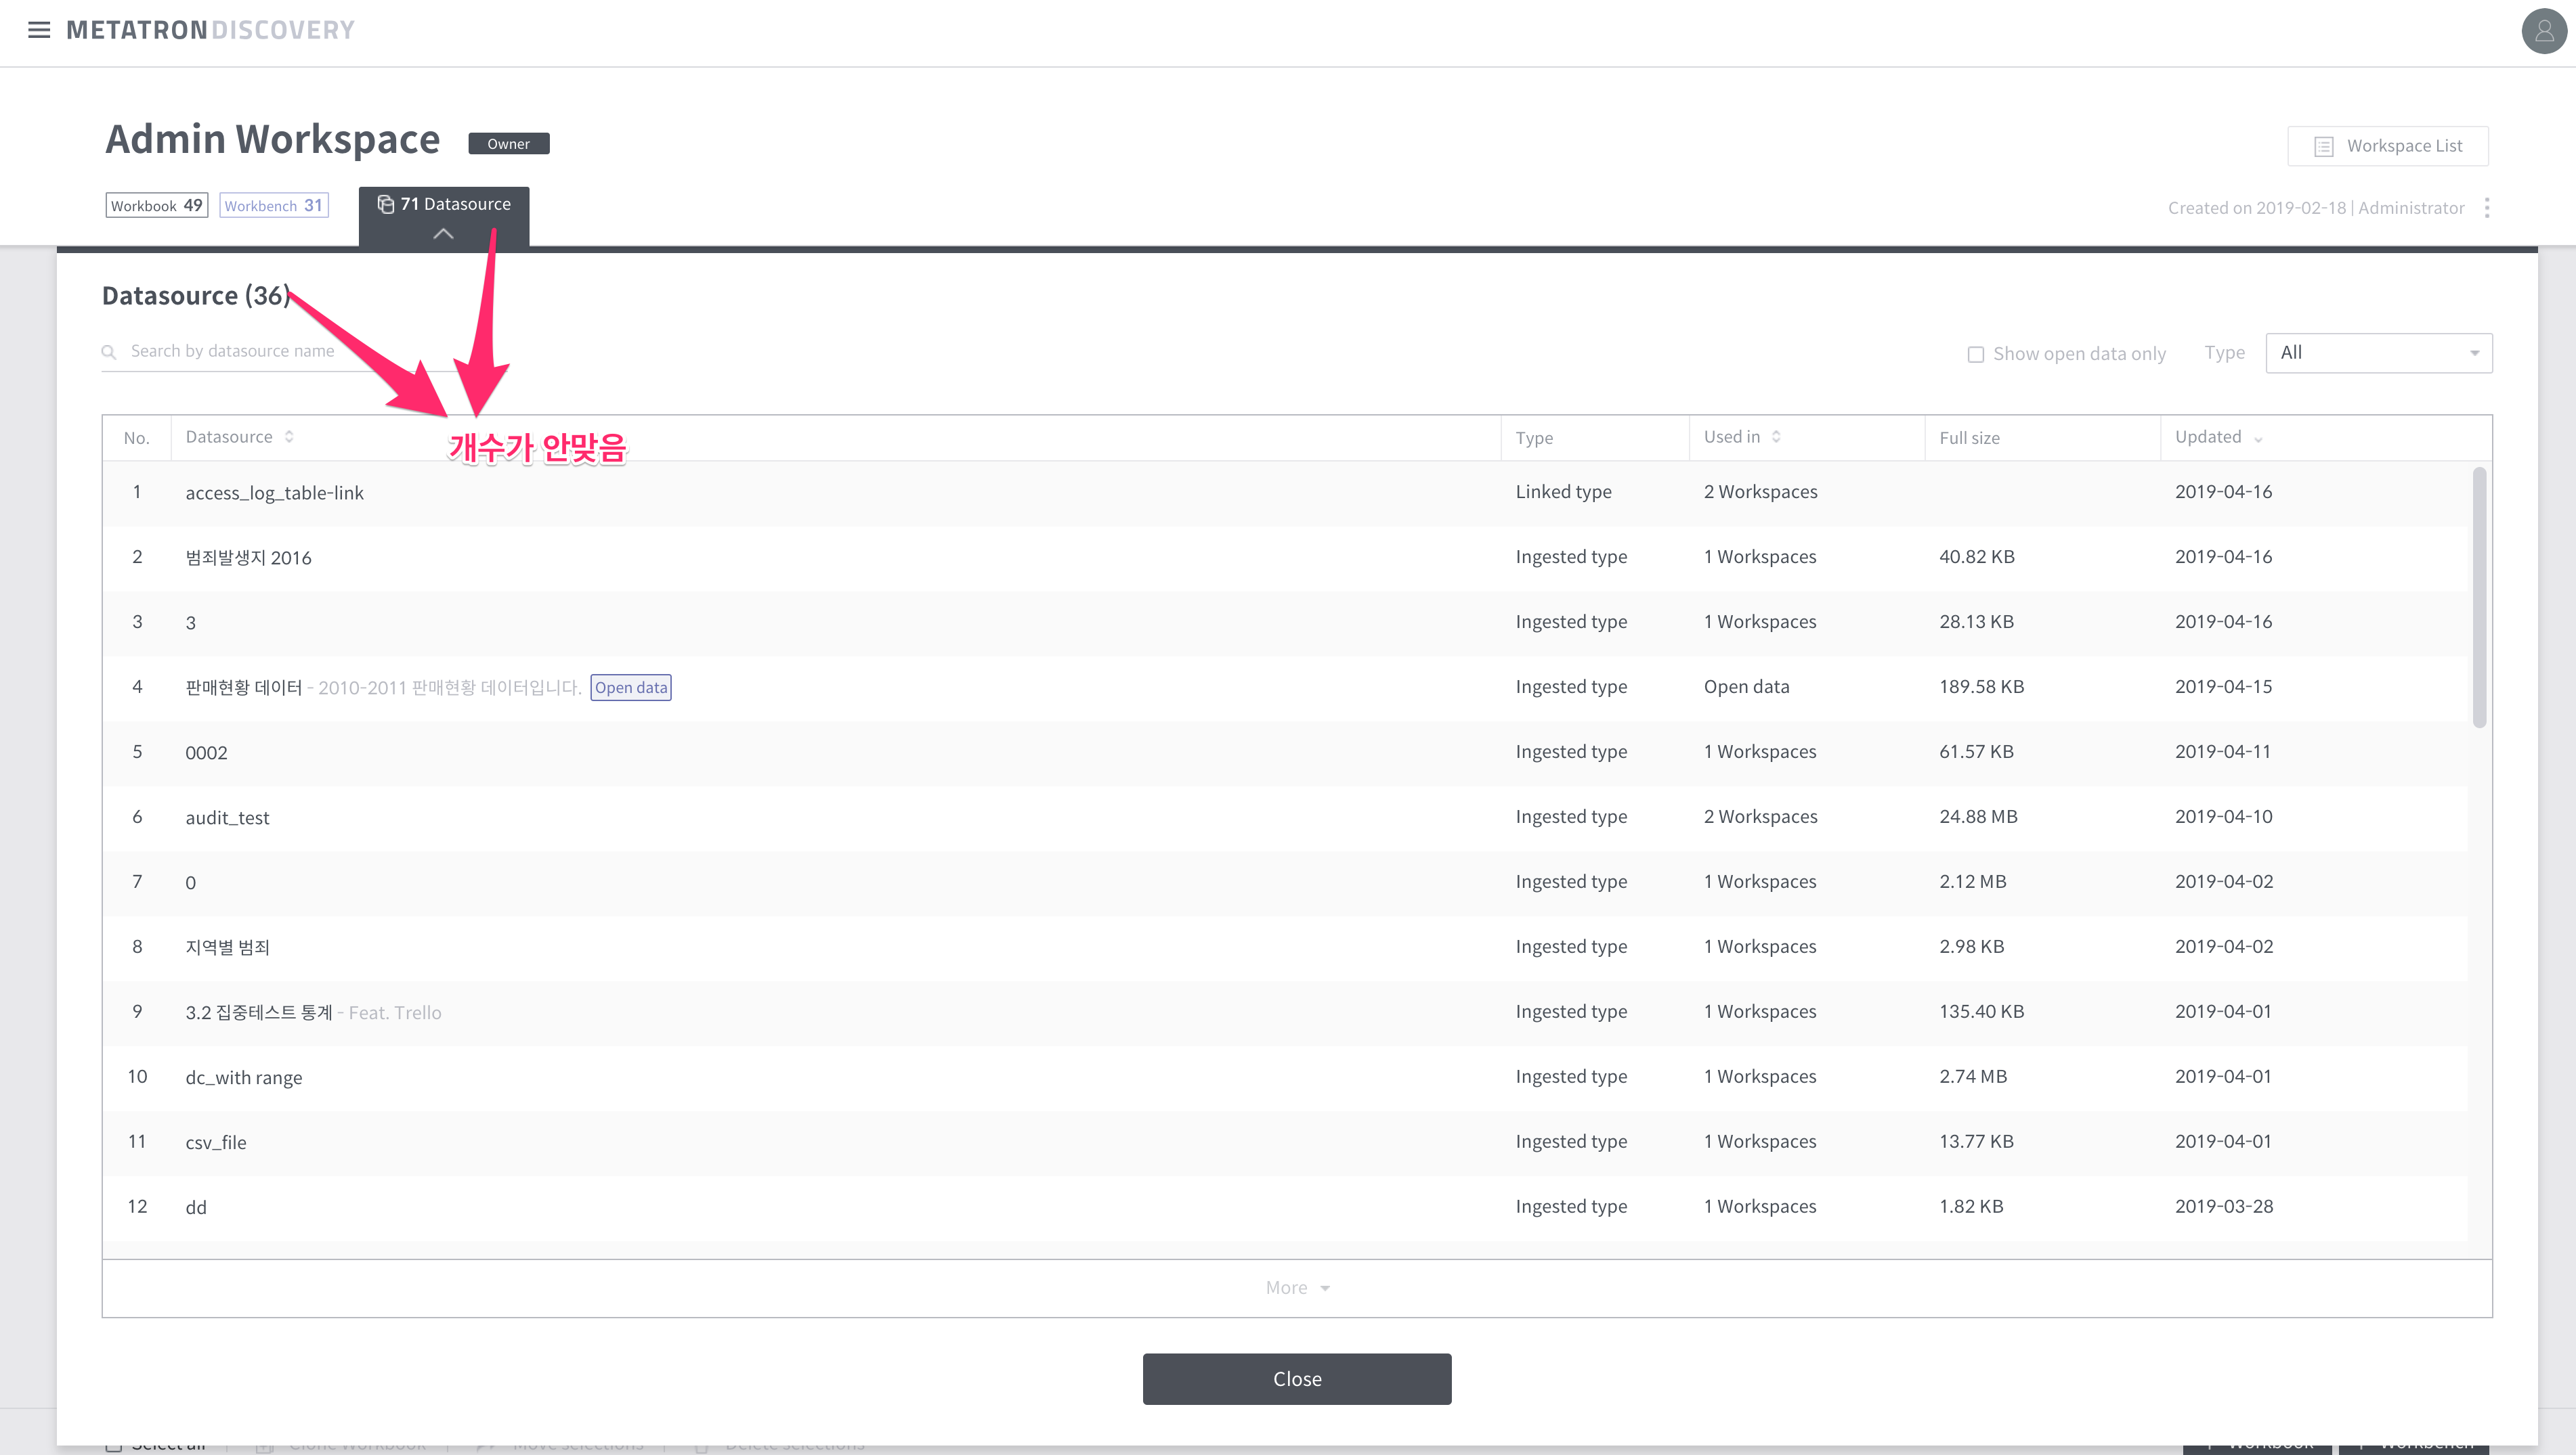Open the hamburger navigation menu
The width and height of the screenshot is (2576, 1455).
pos(39,30)
